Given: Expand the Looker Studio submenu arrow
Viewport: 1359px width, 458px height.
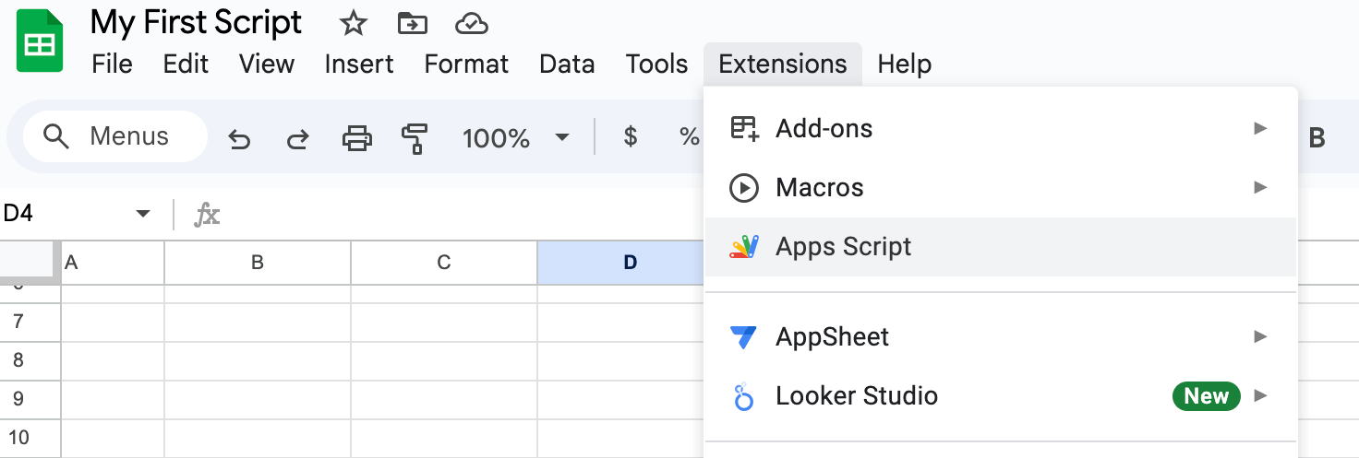Looking at the screenshot, I should point(1260,396).
